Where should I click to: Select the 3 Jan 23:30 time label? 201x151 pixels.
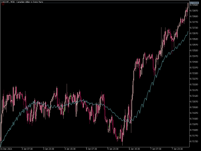[49, 149]
